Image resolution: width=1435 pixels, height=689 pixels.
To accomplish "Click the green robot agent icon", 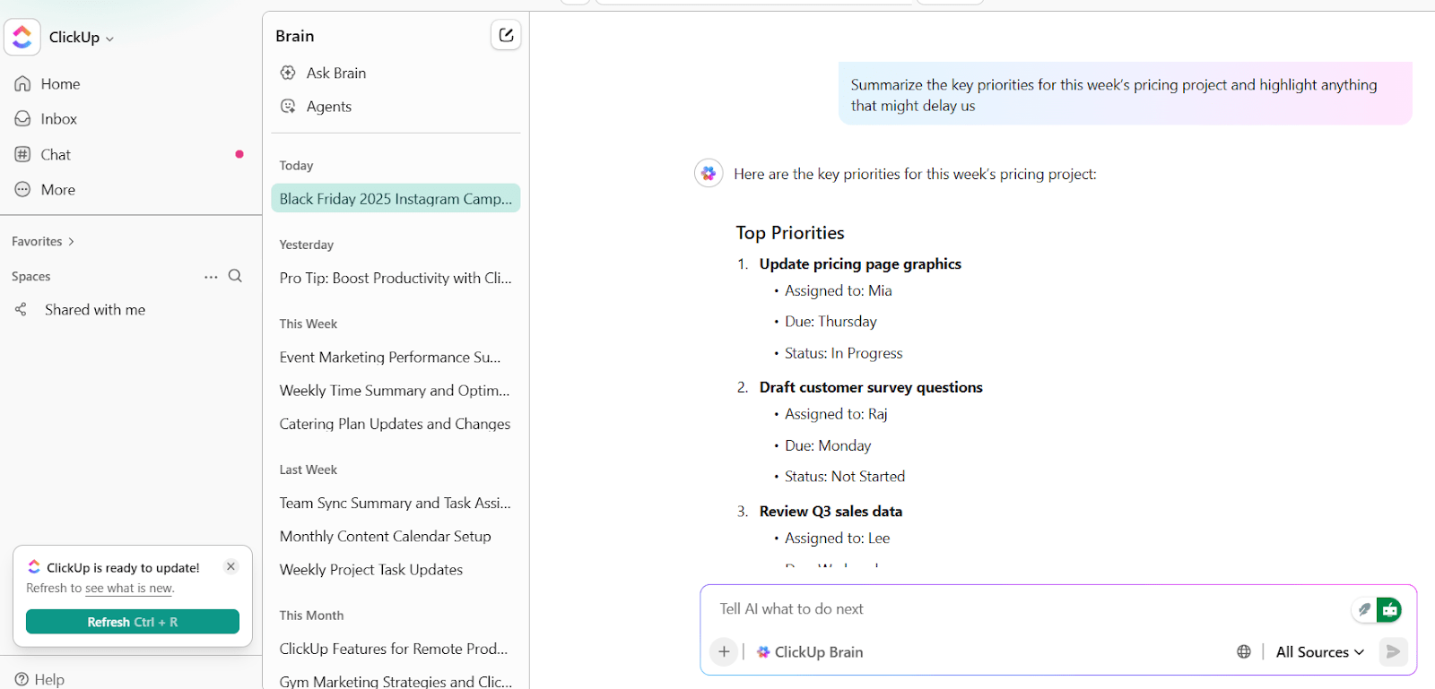I will (x=1389, y=610).
